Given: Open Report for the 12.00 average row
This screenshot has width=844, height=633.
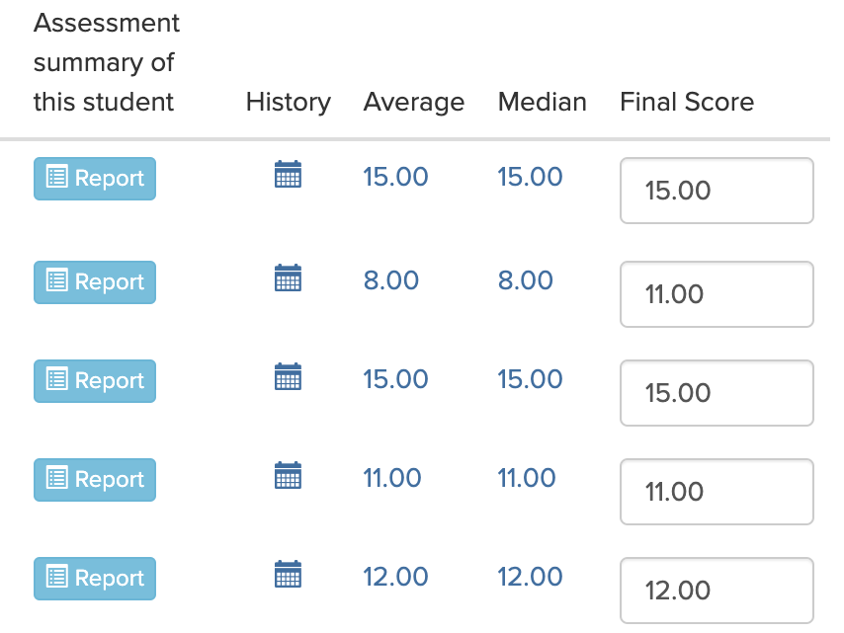Looking at the screenshot, I should pos(95,579).
